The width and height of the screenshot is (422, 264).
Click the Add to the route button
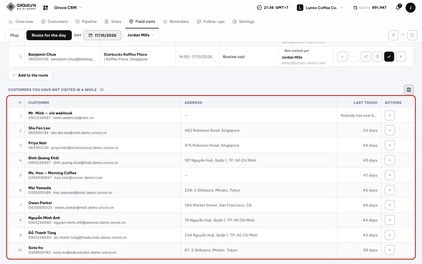click(x=30, y=75)
